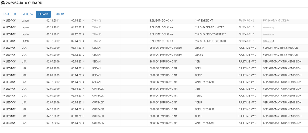The image size is (308, 133).
Task: Click the 03.13.2013 start date cell
Action: click(x=53, y=123)
